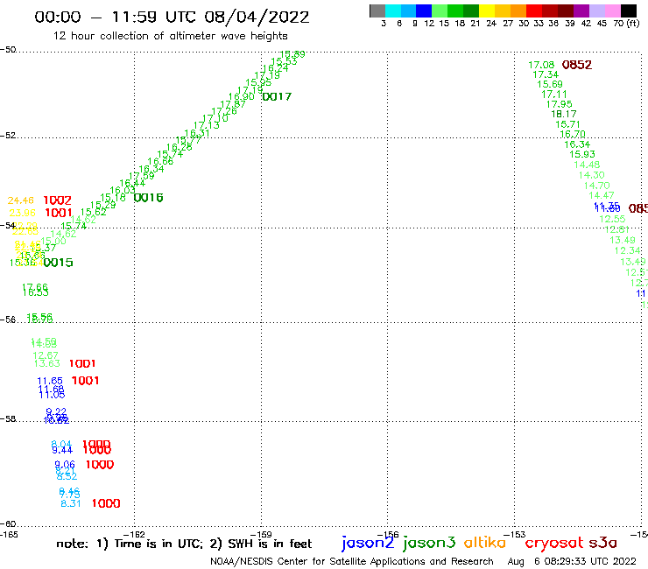The image size is (648, 569).
Task: Click the '70 (ft)' legend label
Action: click(x=626, y=24)
